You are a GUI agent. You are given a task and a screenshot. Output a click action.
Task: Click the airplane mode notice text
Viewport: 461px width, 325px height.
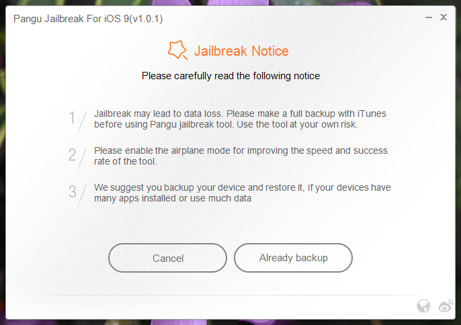pos(241,156)
